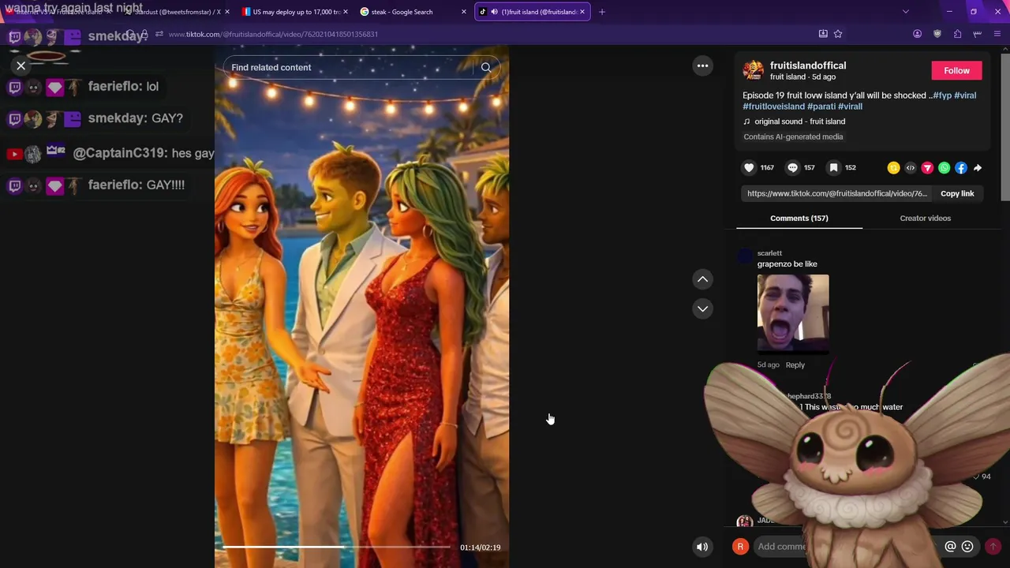Post comment with the red send arrow

pyautogui.click(x=993, y=546)
